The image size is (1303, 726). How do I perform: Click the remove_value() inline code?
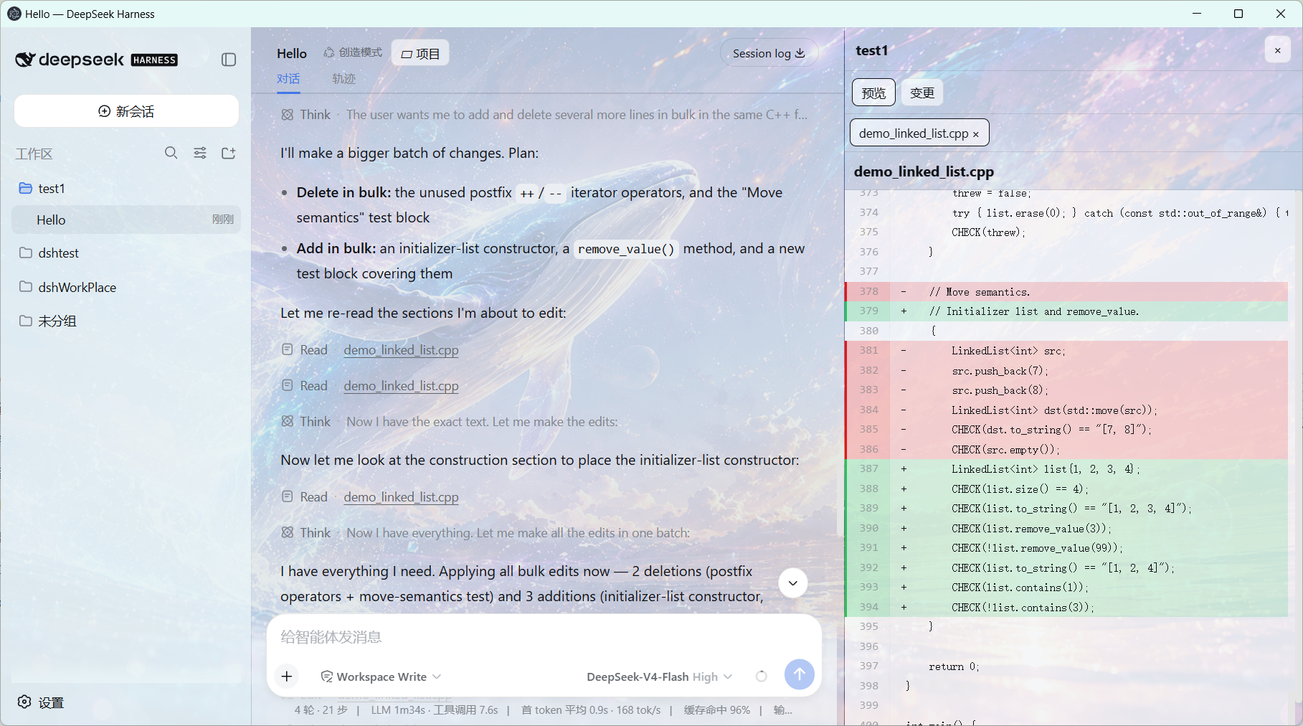tap(626, 249)
